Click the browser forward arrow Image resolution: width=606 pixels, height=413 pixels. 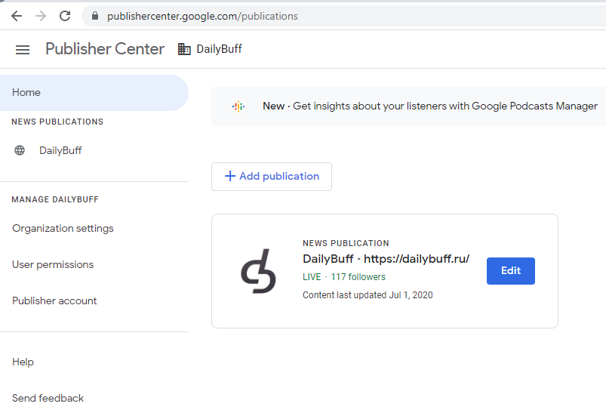41,16
